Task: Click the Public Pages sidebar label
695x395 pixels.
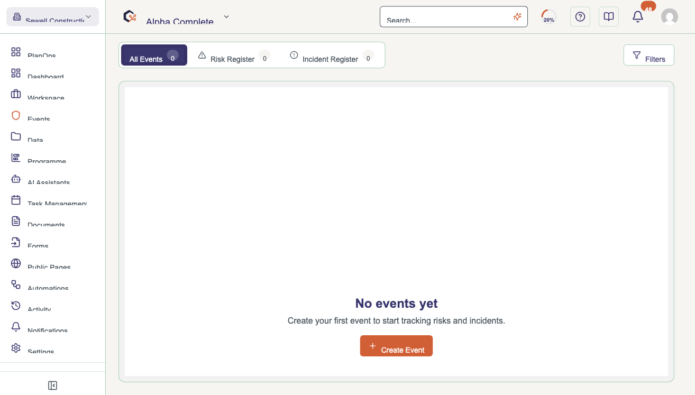Action: pos(49,267)
